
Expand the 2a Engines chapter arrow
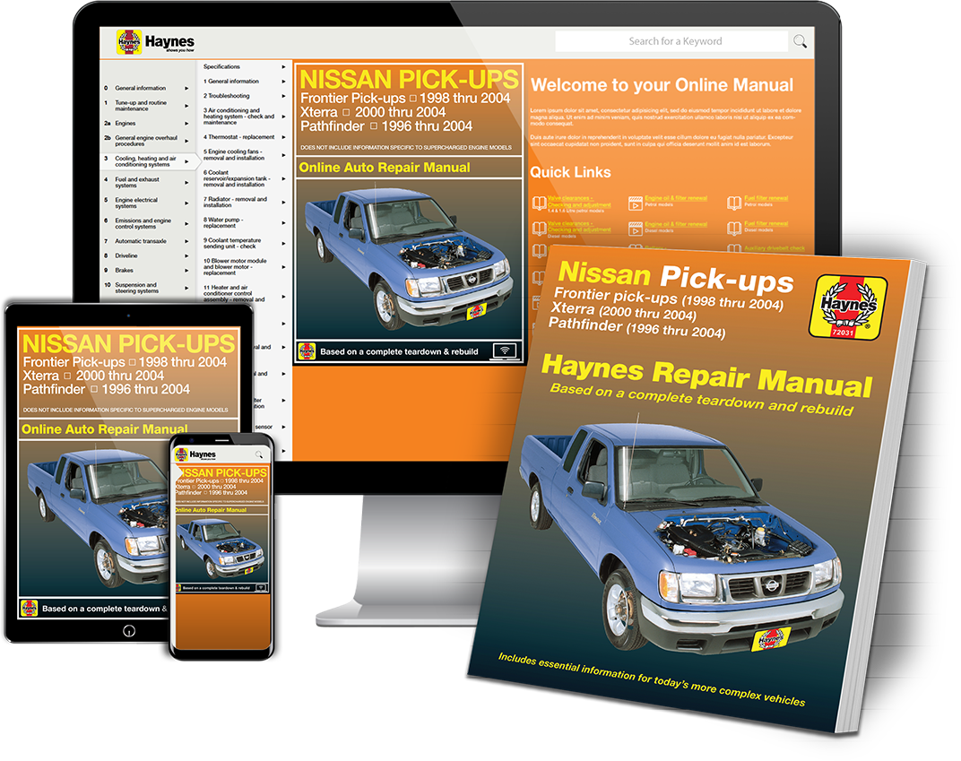click(x=187, y=123)
